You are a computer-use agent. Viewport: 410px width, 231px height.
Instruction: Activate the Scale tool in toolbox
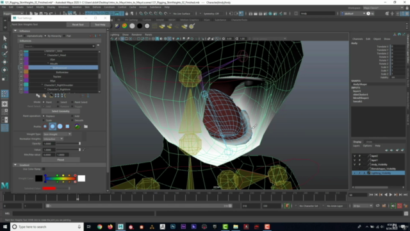click(4, 78)
